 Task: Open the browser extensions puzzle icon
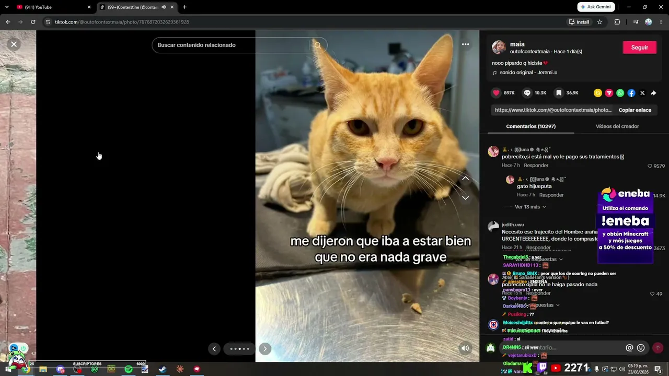click(x=617, y=22)
